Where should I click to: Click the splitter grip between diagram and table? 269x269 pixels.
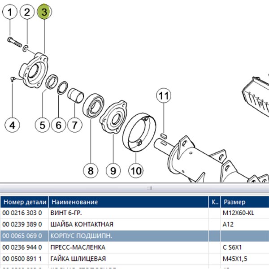pos(149,188)
